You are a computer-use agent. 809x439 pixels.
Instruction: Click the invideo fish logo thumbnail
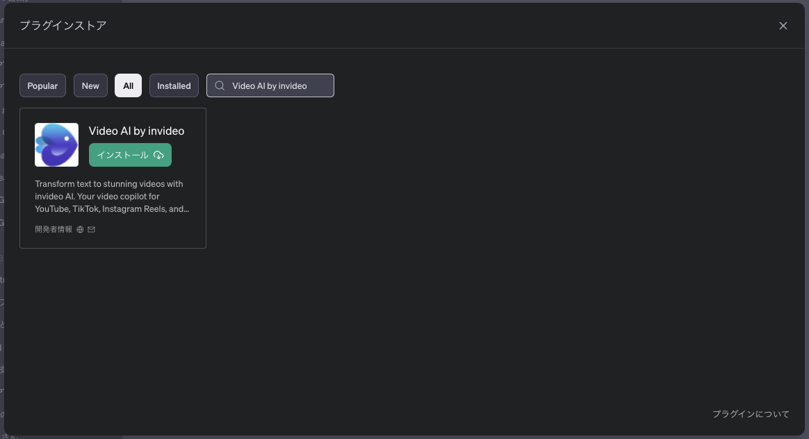[x=56, y=144]
